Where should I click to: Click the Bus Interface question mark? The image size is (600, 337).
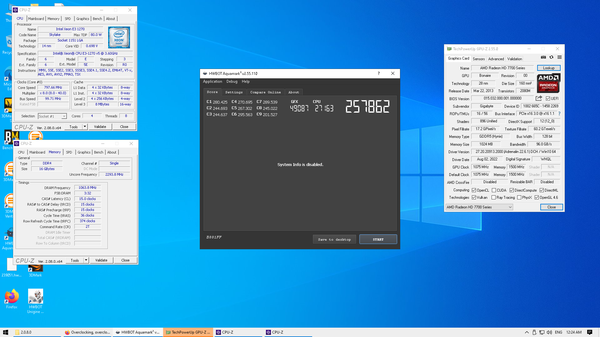[559, 114]
